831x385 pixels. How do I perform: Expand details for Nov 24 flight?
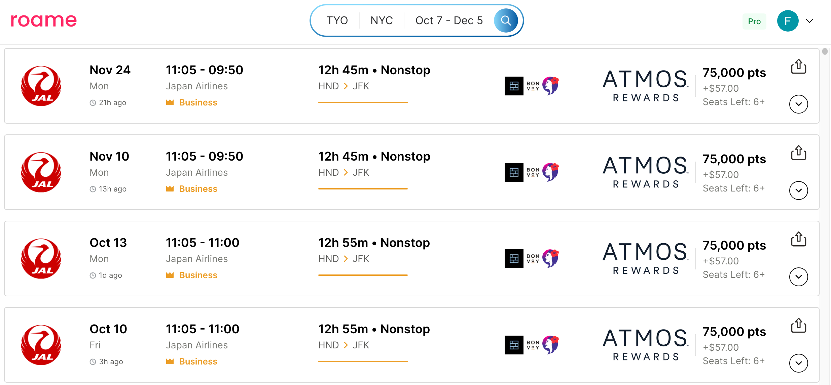pos(798,104)
